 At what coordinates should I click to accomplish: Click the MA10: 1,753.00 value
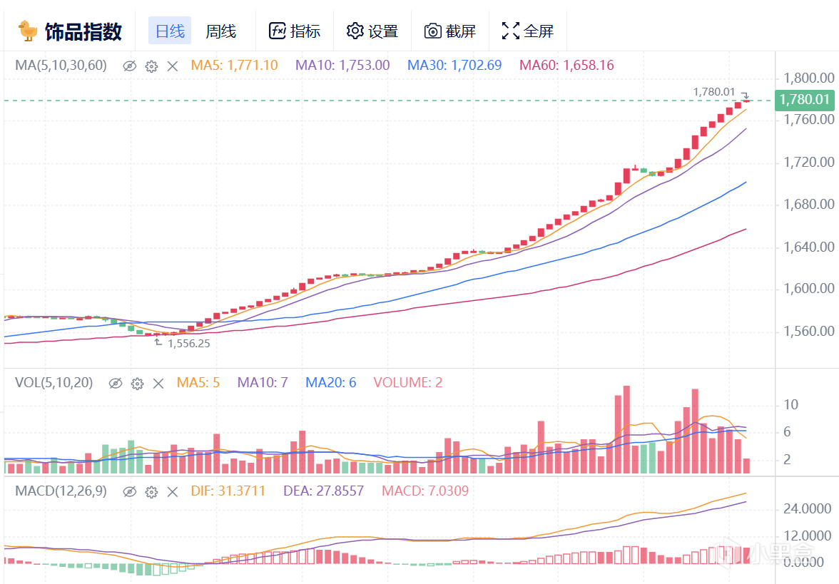pos(342,66)
